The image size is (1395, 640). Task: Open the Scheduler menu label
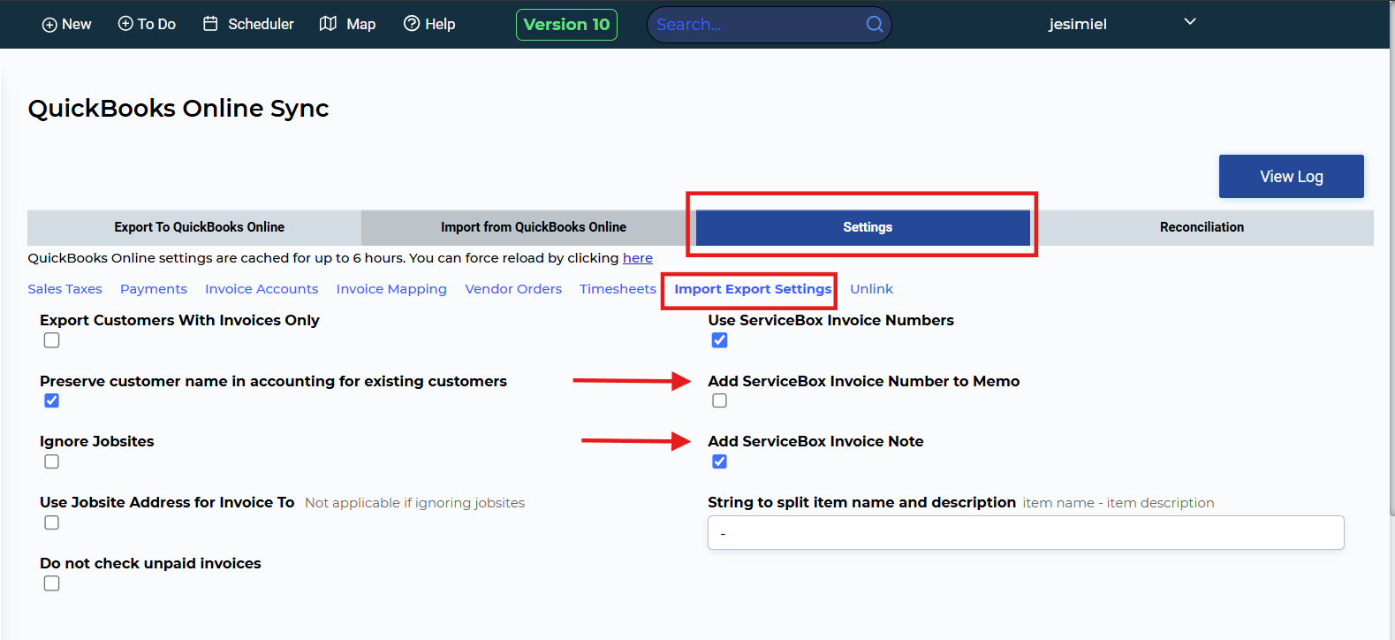click(x=261, y=25)
